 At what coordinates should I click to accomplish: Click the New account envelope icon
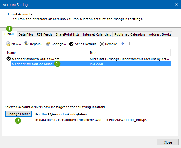(x=8, y=44)
